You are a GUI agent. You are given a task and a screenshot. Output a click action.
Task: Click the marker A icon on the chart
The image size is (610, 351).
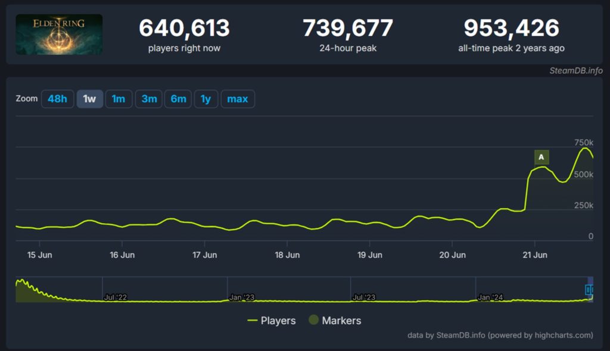point(541,156)
